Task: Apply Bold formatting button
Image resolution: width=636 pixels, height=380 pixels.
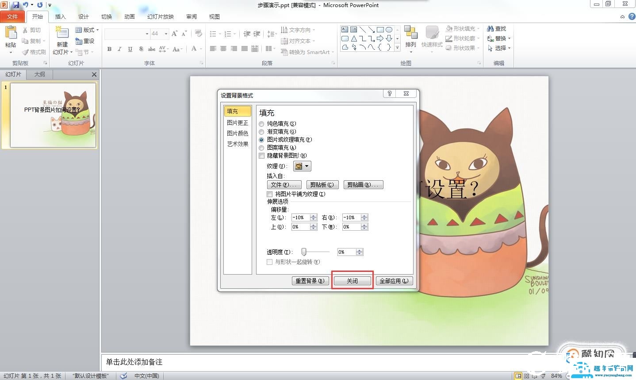Action: 109,49
